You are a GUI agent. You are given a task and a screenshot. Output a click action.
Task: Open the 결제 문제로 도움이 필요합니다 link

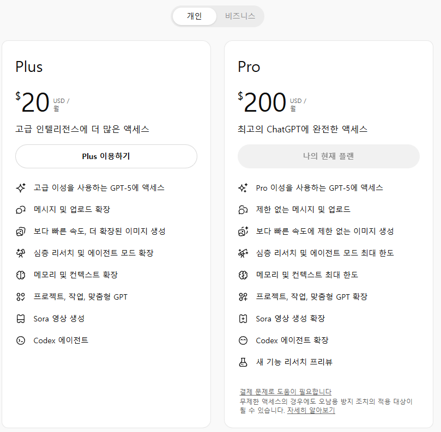tap(285, 392)
